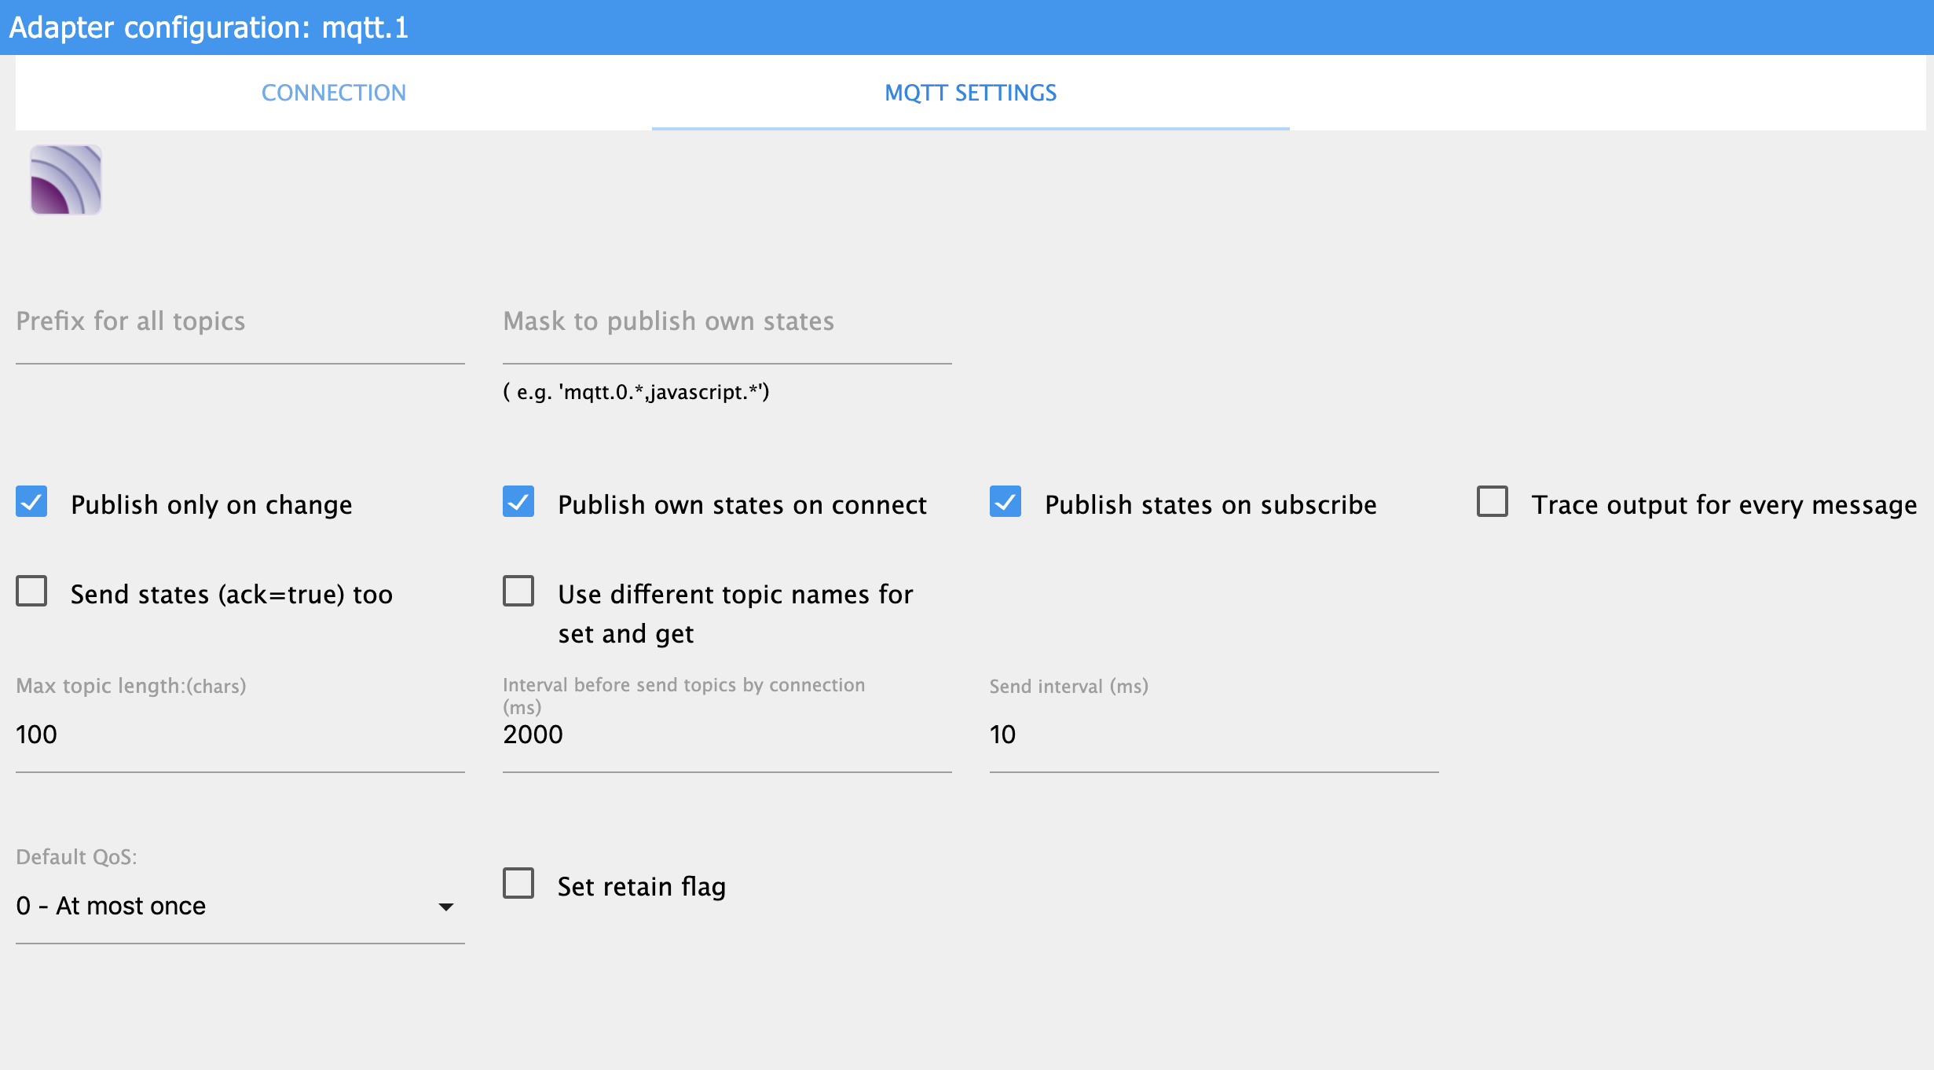Click the Send interval (ms) field
This screenshot has width=1934, height=1070.
point(1214,735)
